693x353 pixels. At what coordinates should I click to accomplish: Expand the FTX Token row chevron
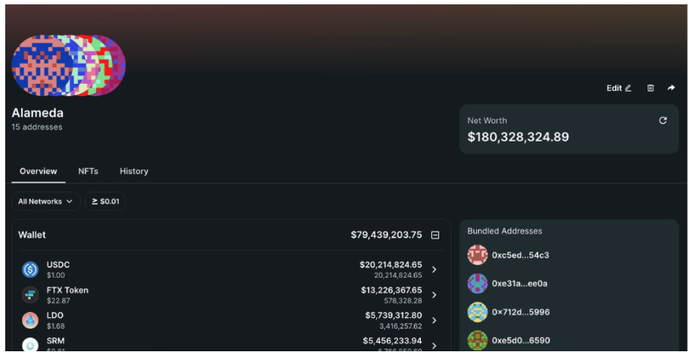434,294
